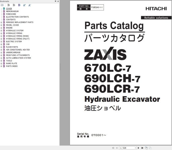The height and width of the screenshot is (150, 172).
Task: Select the PARTS INDEX bookmark
Action: (12, 66)
